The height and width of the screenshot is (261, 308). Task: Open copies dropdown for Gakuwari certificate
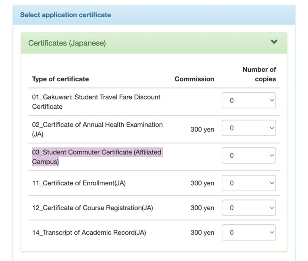coord(249,100)
